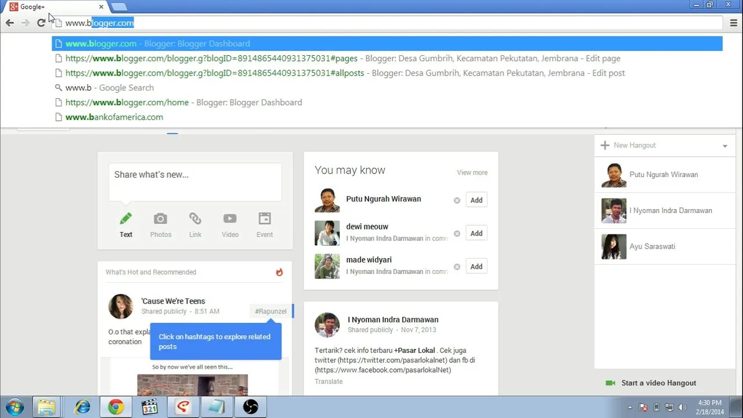Click shared date 'Nov 7, 2013'

click(419, 330)
